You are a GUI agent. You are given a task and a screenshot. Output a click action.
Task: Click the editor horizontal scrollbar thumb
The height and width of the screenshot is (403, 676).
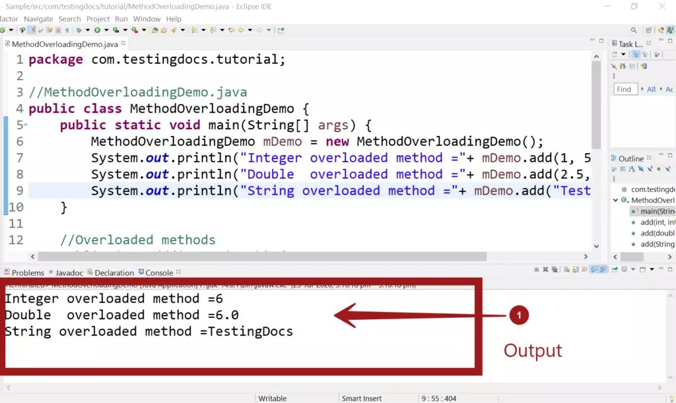point(262,257)
